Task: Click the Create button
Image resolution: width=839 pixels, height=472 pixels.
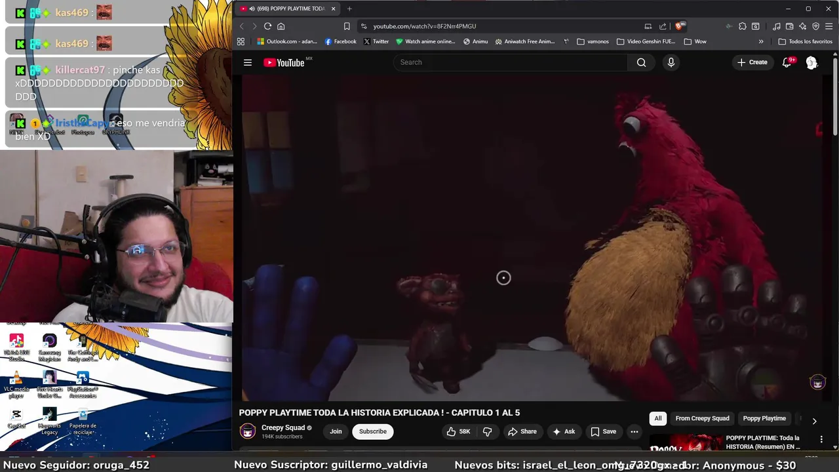Action: 752,62
